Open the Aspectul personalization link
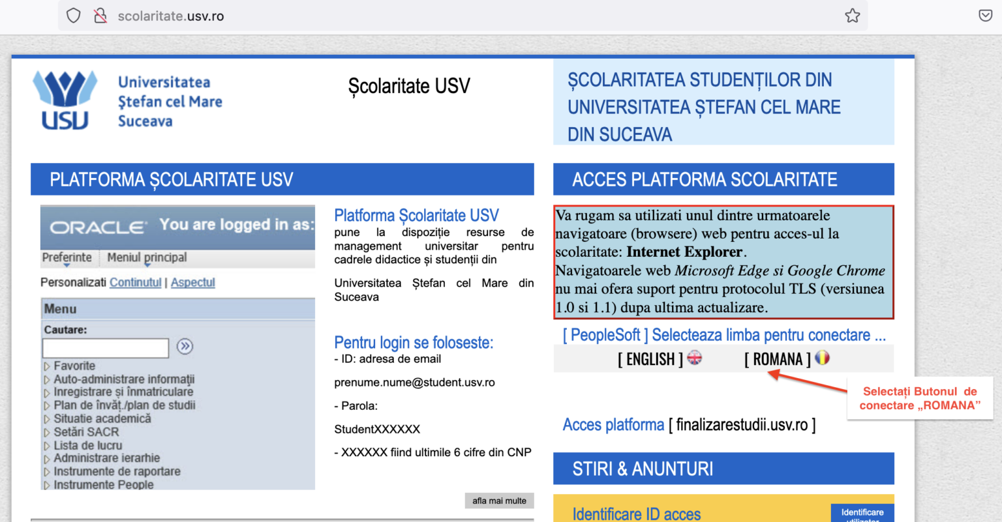This screenshot has height=522, width=1002. (x=193, y=282)
